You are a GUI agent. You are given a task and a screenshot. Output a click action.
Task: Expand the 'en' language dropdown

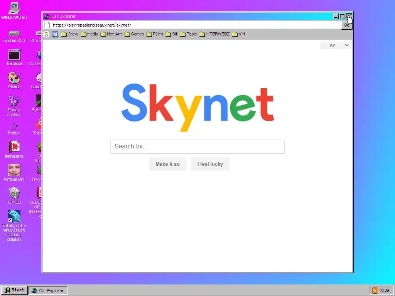335,45
